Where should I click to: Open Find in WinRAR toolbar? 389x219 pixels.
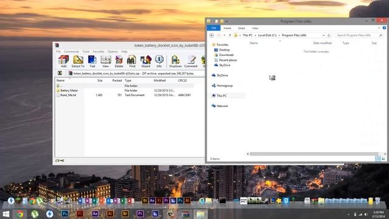tap(132, 61)
